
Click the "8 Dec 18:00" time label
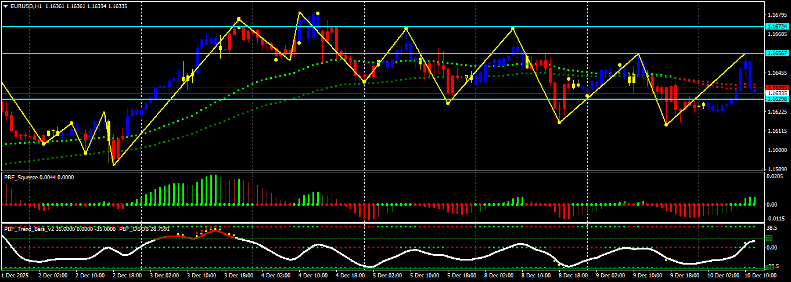pyautogui.click(x=574, y=277)
